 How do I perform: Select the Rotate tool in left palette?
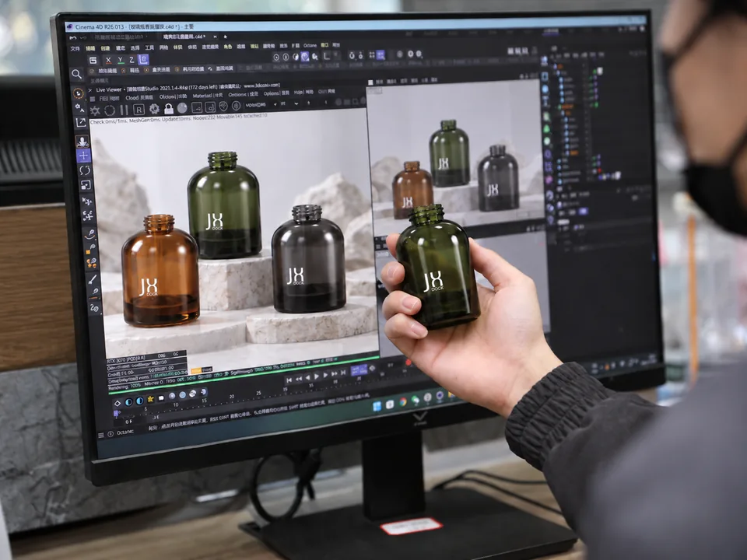pyautogui.click(x=85, y=170)
